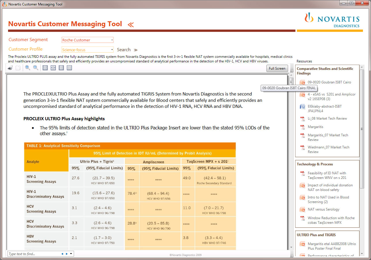Click the Resources label above the panel
Screen dimensions: 371x260
tap(304, 61)
